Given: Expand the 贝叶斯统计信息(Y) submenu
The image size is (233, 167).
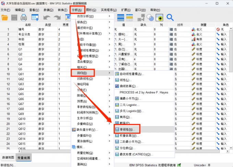Looking at the screenshot, I should [109, 33].
